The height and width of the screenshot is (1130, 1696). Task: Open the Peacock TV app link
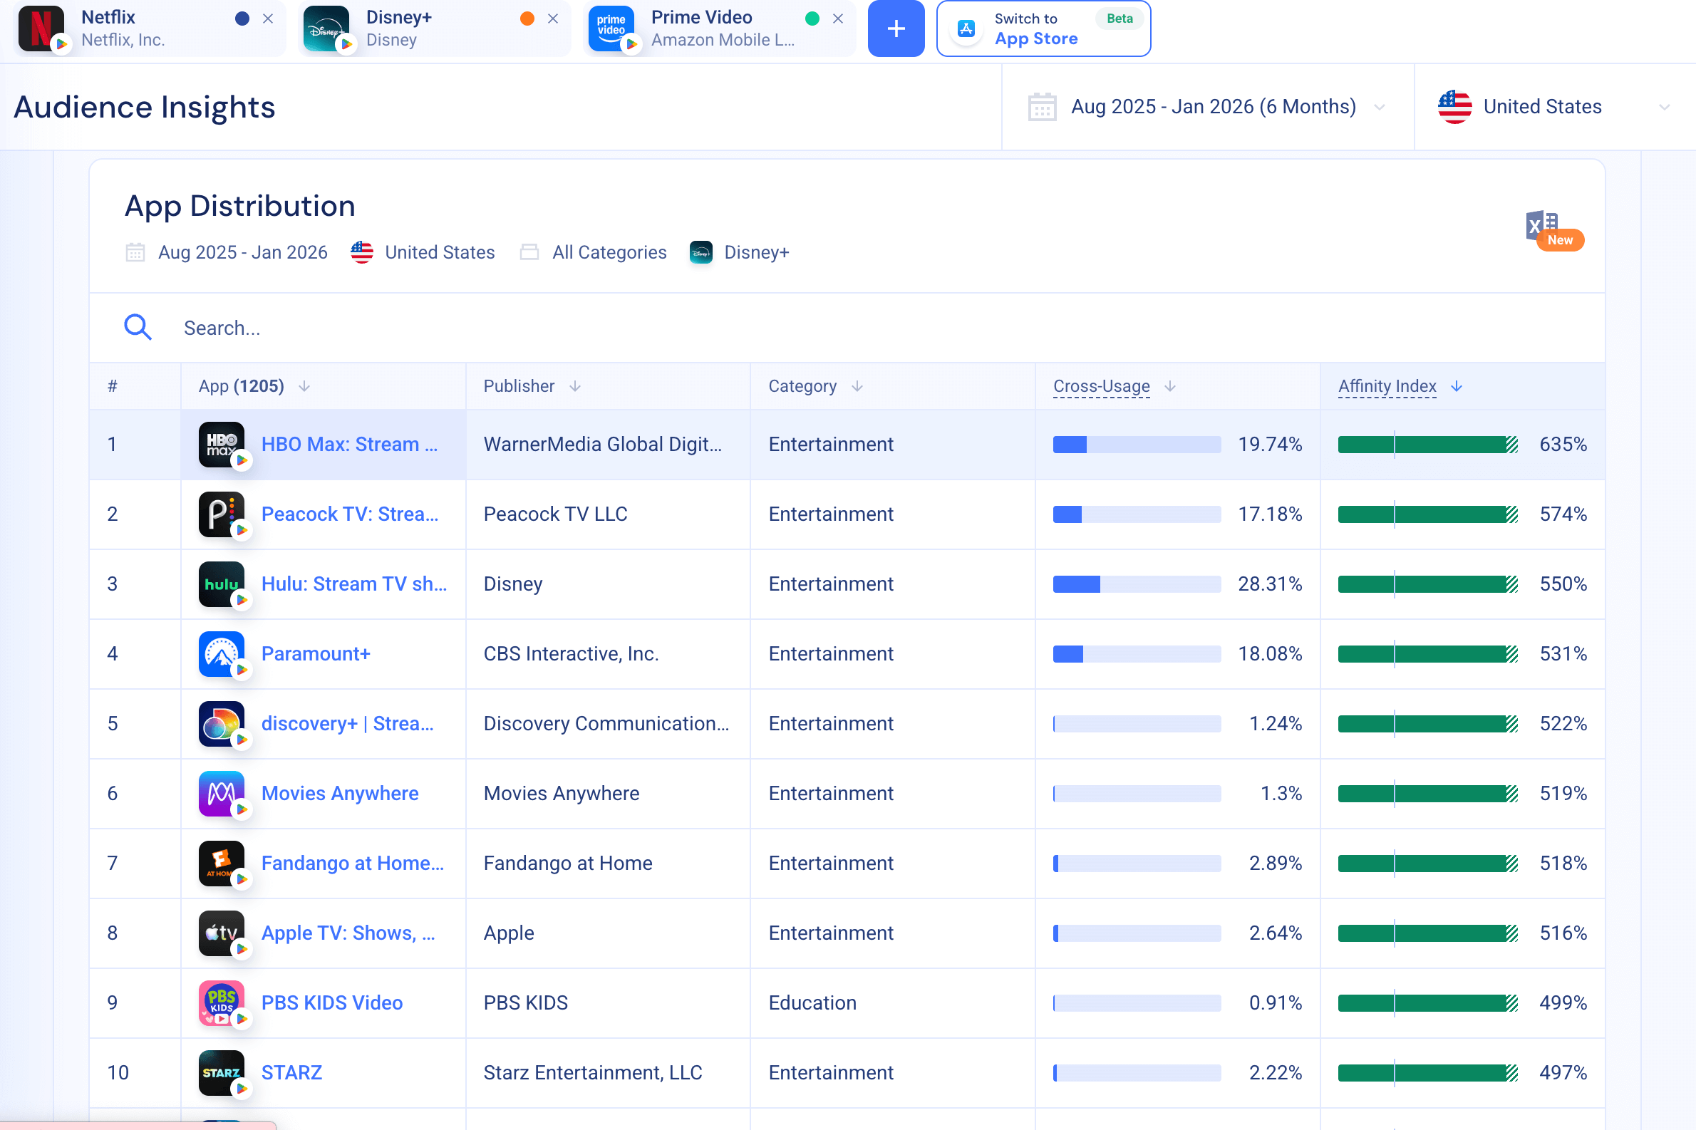click(x=350, y=514)
